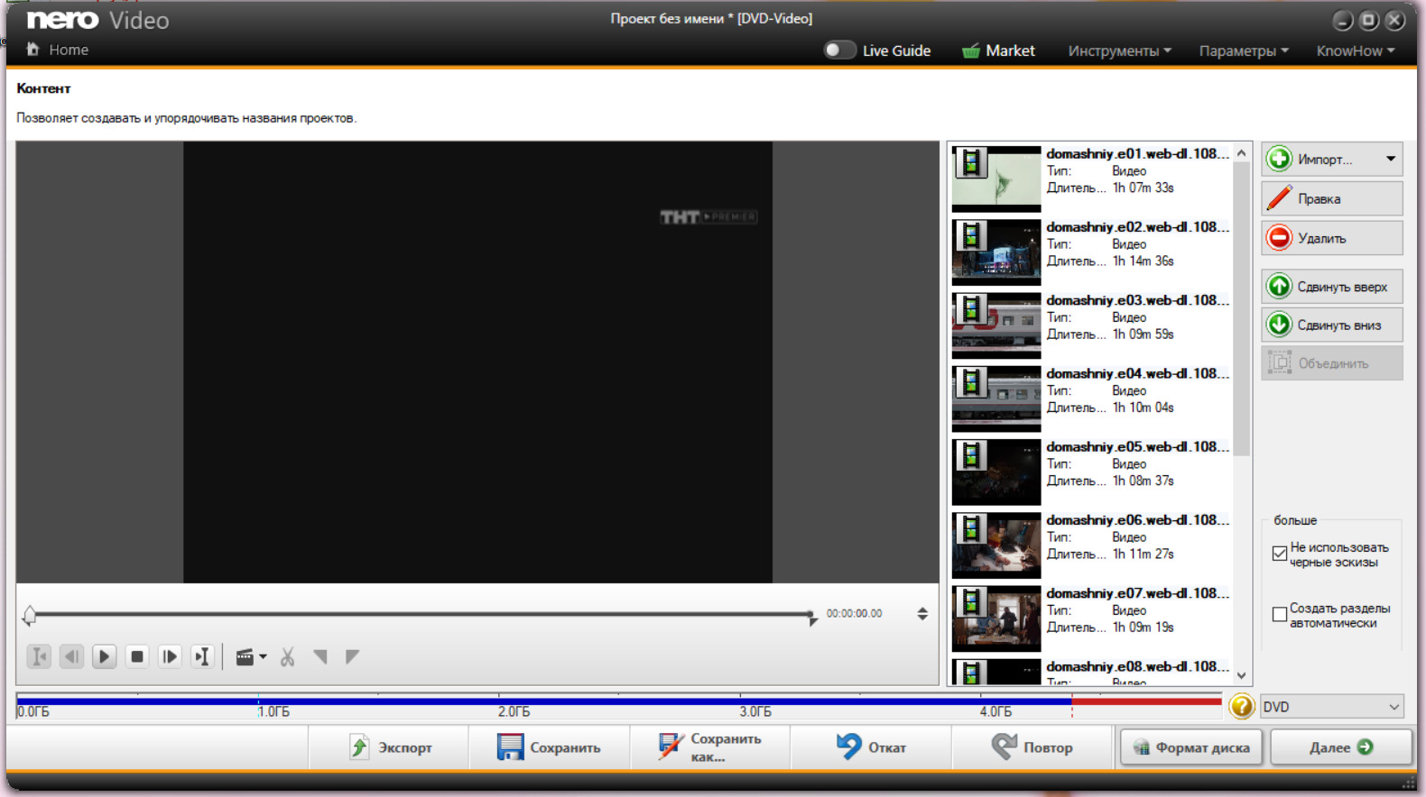Screen dimensions: 1426x797
Task: Open disc space help question icon
Action: (x=1242, y=706)
